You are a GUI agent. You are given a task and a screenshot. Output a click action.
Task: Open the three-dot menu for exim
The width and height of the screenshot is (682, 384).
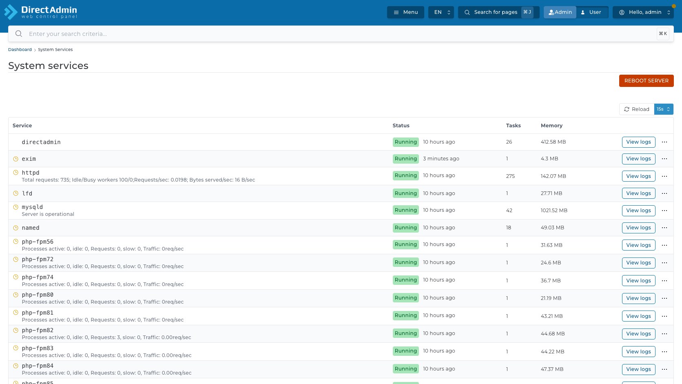click(664, 159)
